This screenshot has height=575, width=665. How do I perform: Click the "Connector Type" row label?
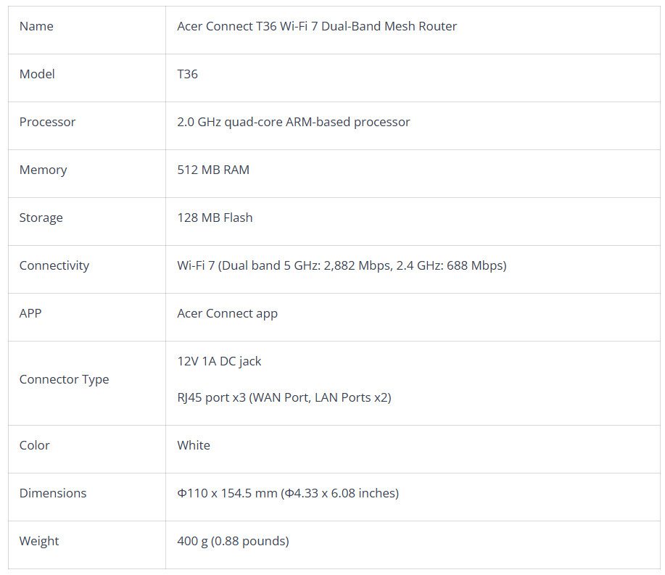coord(64,380)
